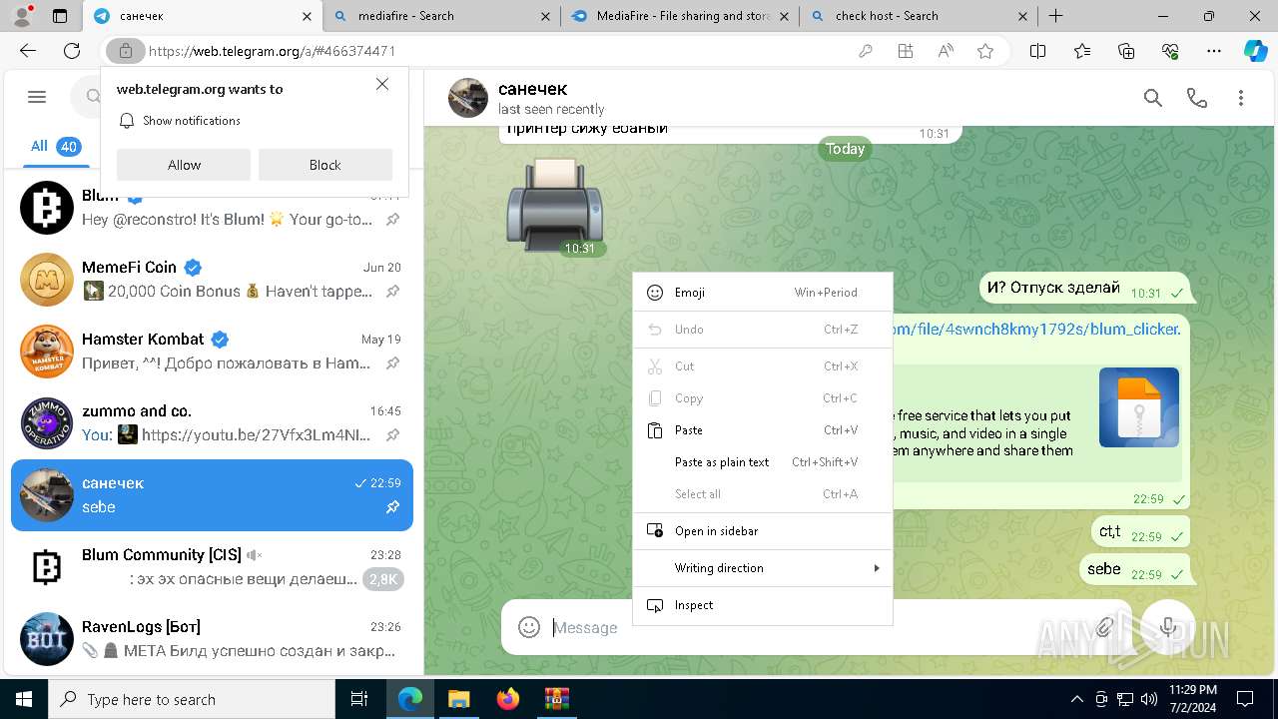Open saved passwords key icon

[866, 51]
